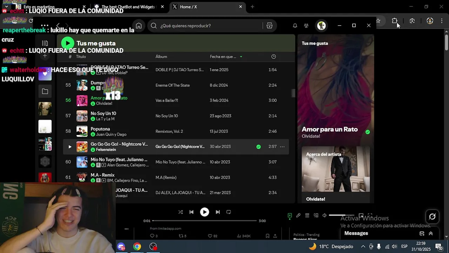Open Chrome three-dot menu
This screenshot has height=253, width=449.
pyautogui.click(x=442, y=21)
